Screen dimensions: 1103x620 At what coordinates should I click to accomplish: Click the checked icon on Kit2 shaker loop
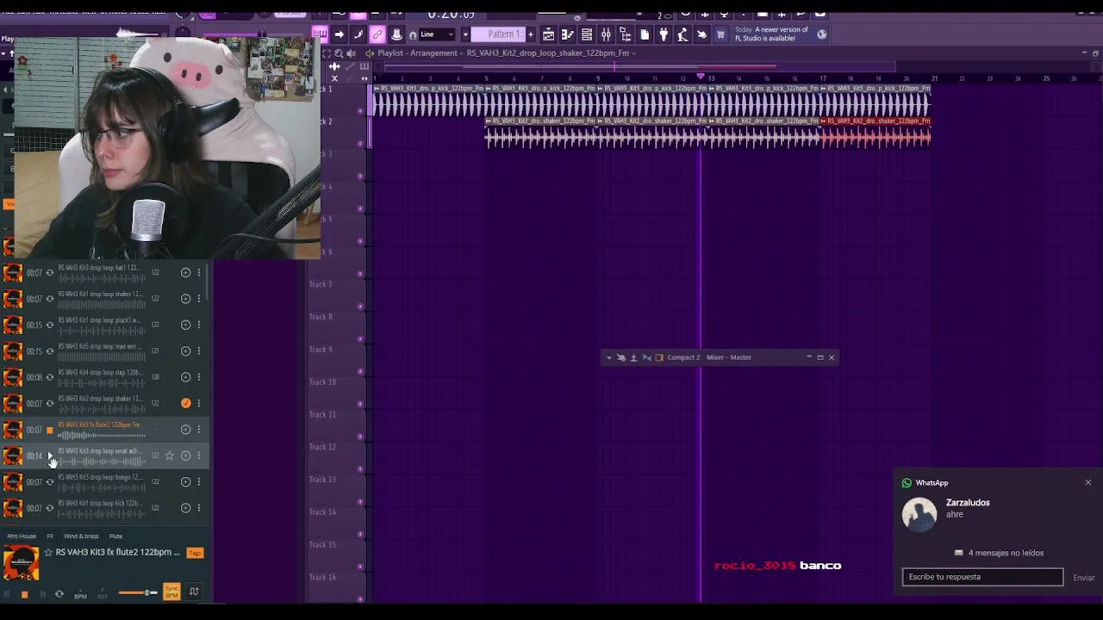click(185, 403)
